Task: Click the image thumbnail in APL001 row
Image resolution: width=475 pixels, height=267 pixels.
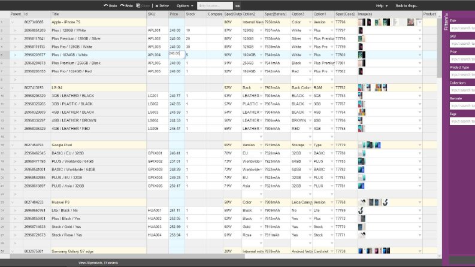Action: pos(361,31)
